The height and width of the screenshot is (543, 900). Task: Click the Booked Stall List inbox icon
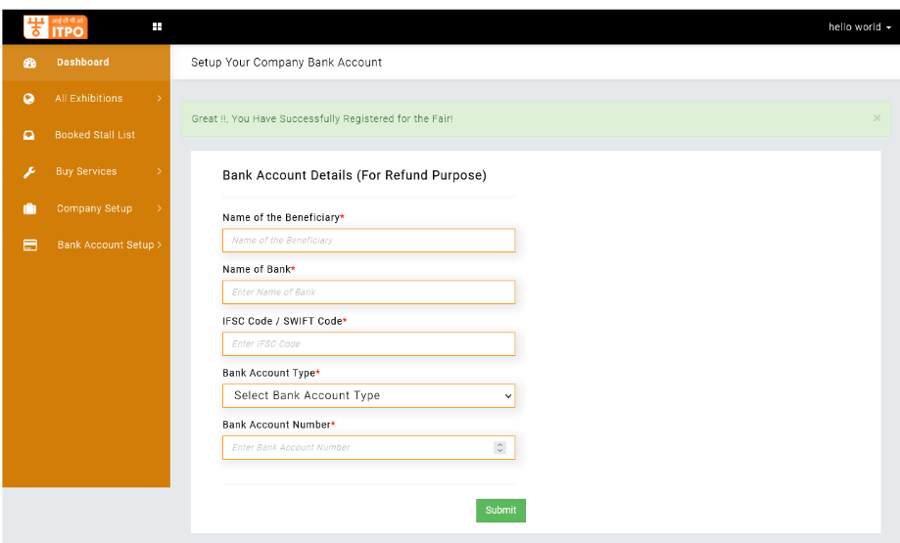point(28,135)
